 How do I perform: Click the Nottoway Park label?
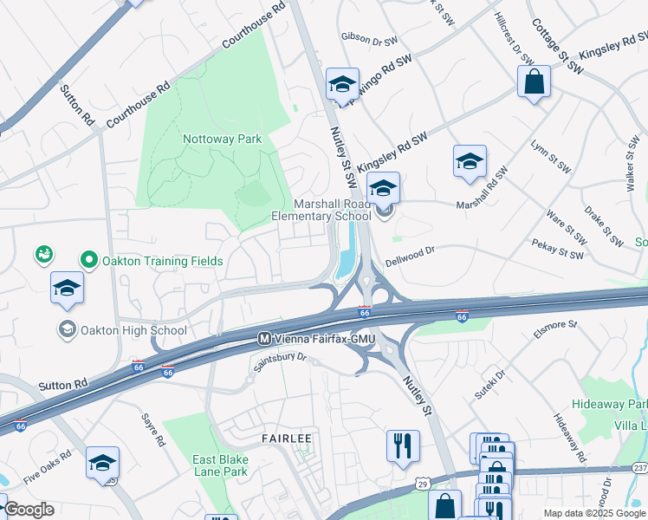pos(223,139)
